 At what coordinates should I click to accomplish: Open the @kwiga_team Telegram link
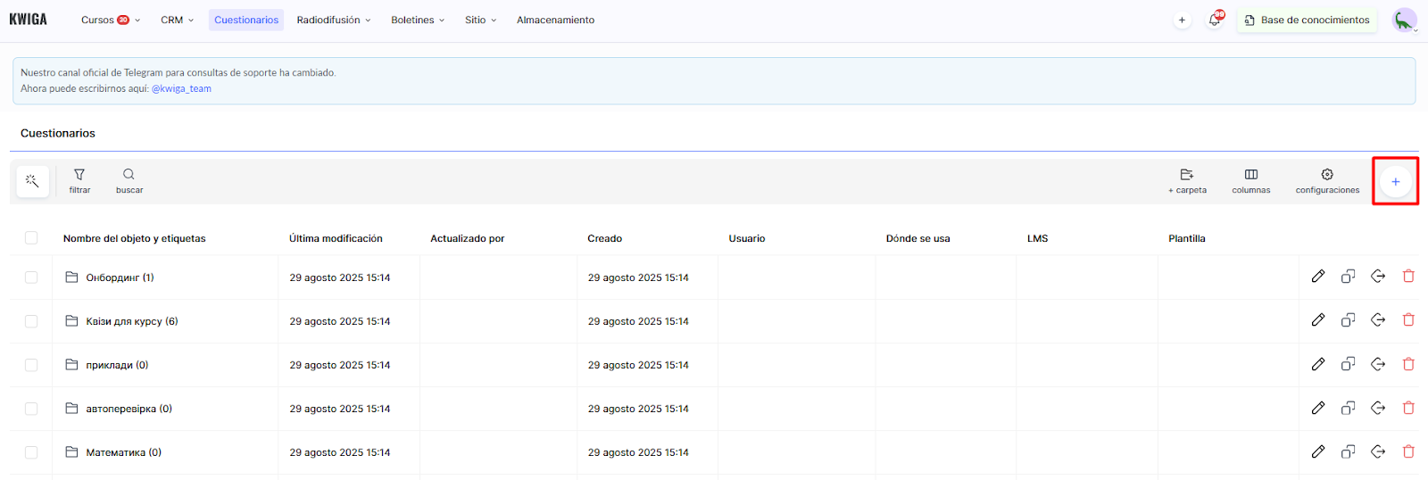181,88
